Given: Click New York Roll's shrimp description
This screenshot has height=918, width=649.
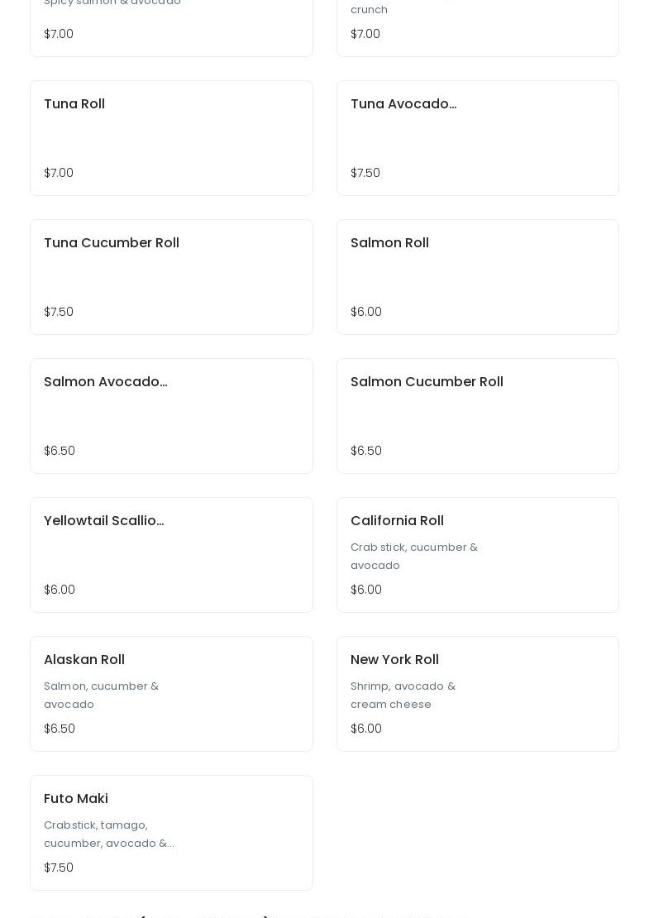Looking at the screenshot, I should click(x=403, y=695).
